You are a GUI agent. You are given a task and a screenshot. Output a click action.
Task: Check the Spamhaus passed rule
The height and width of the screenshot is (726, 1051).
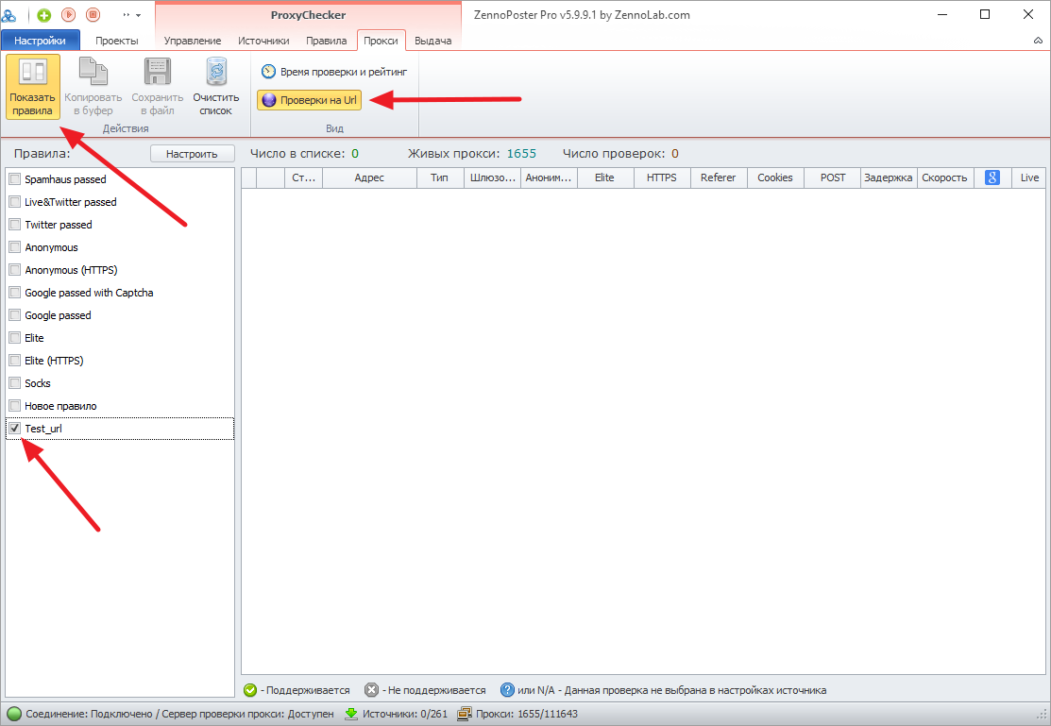[15, 179]
